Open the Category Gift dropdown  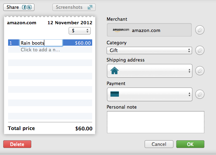(149, 50)
